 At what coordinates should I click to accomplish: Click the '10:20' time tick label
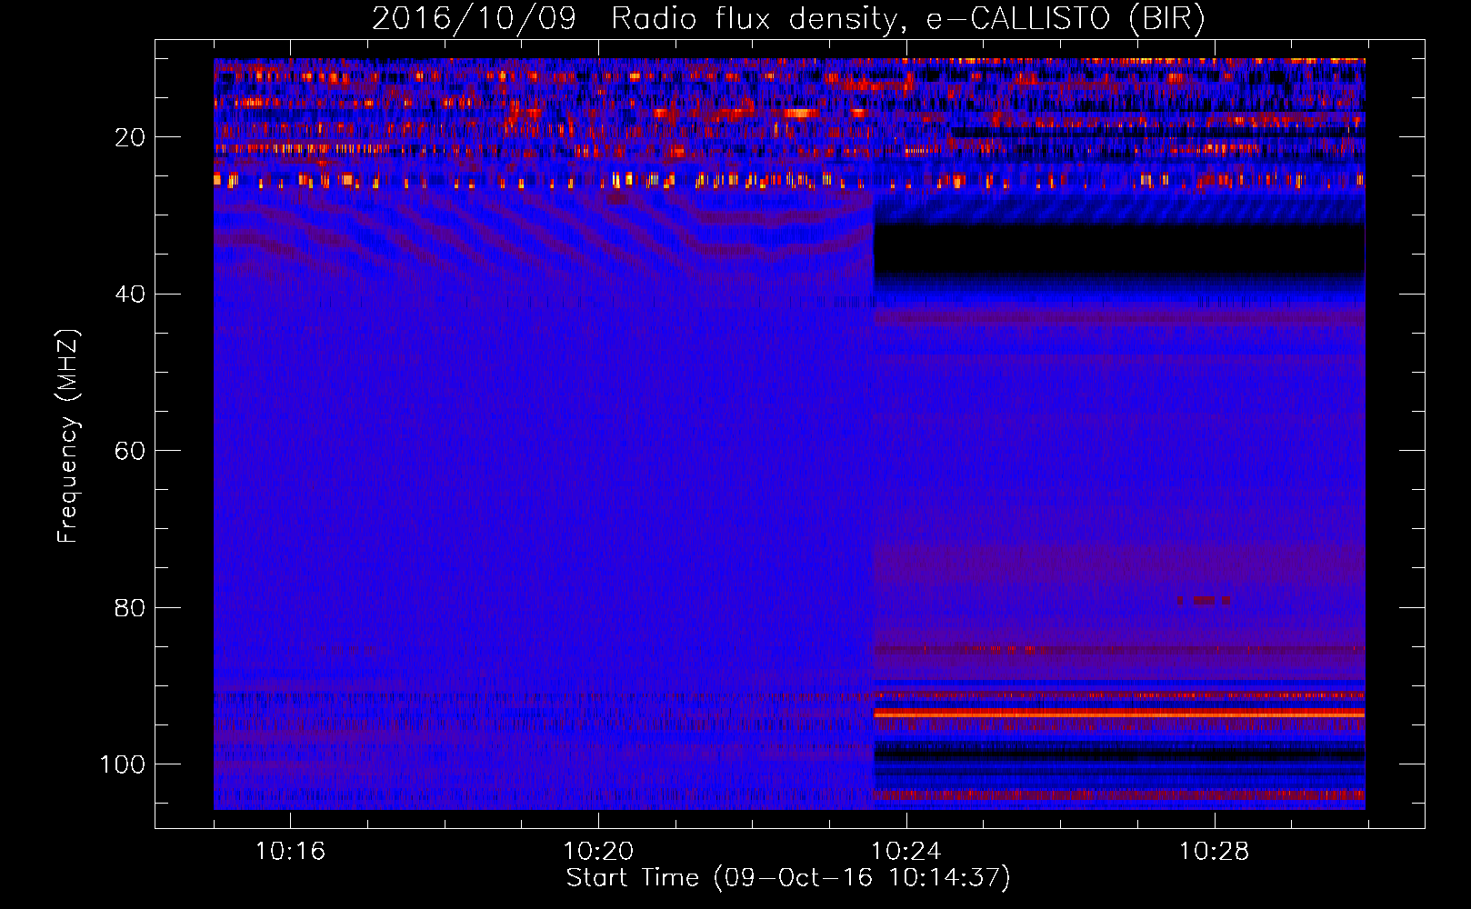tap(598, 852)
